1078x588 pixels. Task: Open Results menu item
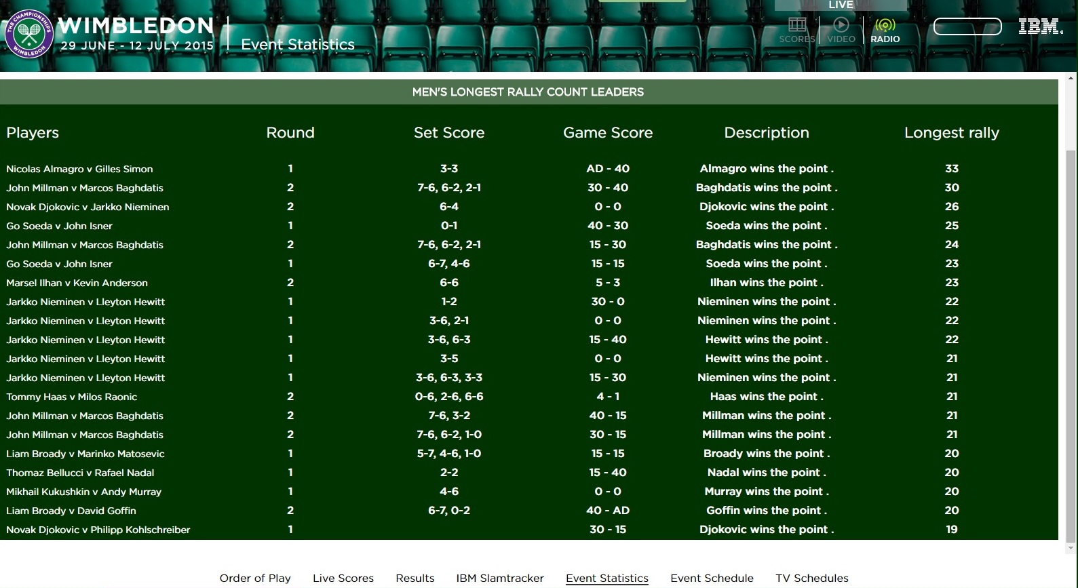point(415,578)
